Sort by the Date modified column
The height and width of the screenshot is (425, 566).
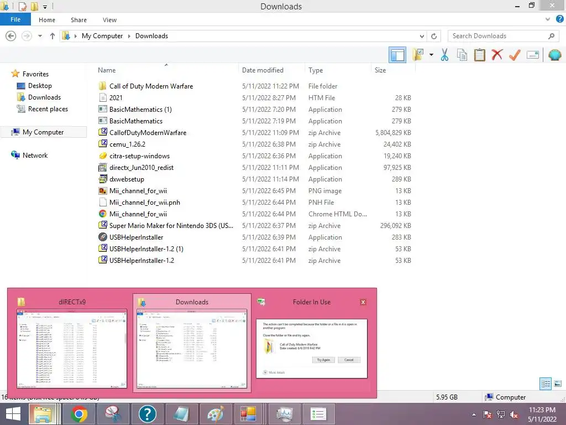click(263, 70)
